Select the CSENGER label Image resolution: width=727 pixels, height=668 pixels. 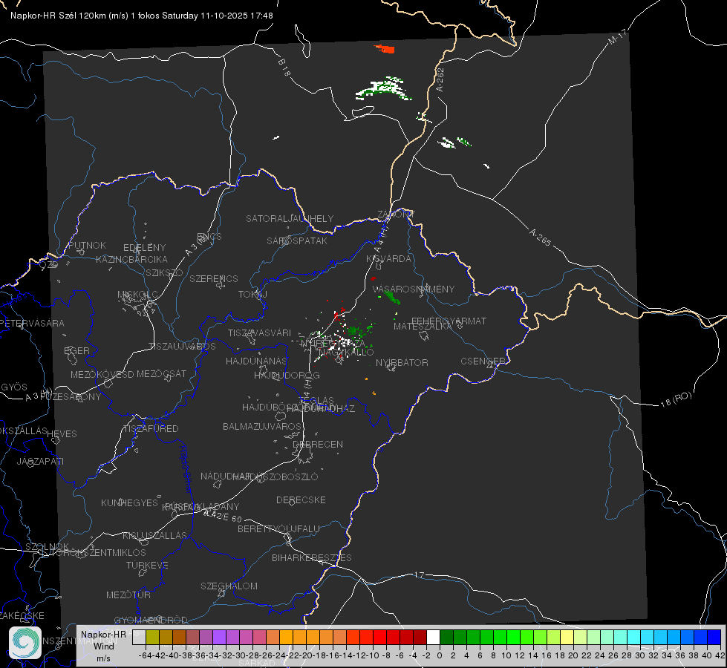click(483, 361)
